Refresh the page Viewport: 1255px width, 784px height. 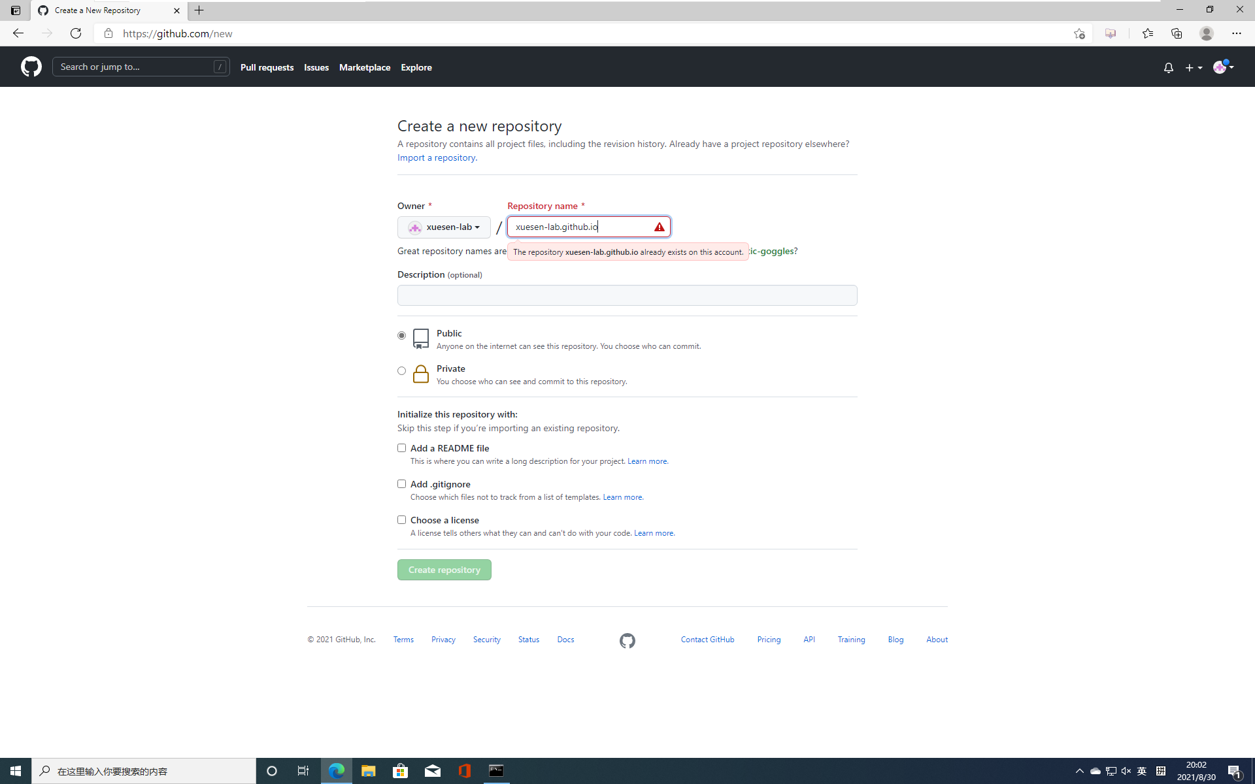76,33
